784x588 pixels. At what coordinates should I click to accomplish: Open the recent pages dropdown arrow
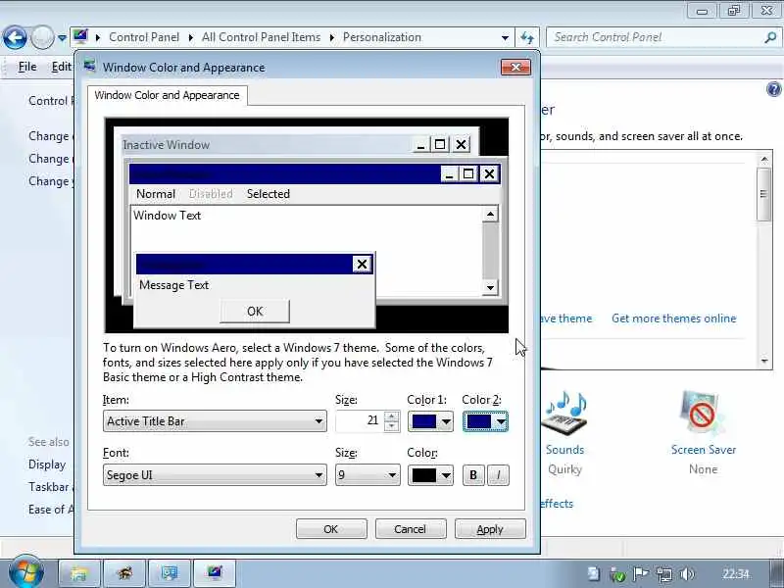[x=62, y=37]
